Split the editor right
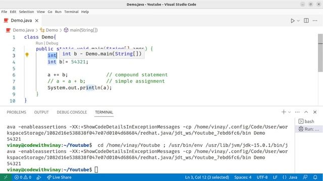 pos(306,21)
